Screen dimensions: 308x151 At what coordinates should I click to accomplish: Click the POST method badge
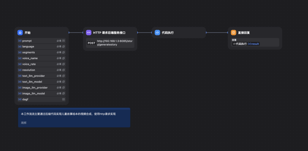click(91, 43)
